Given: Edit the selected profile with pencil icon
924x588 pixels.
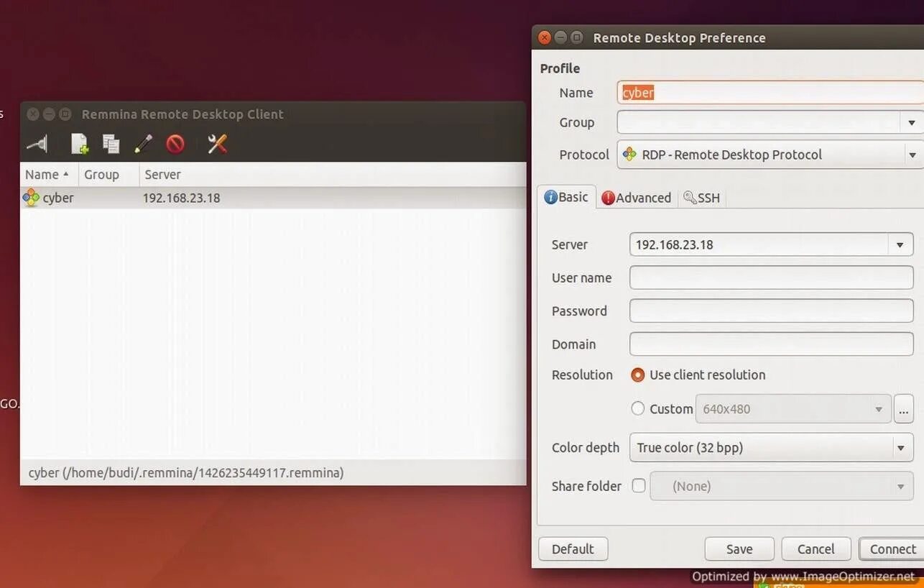Looking at the screenshot, I should (x=143, y=144).
